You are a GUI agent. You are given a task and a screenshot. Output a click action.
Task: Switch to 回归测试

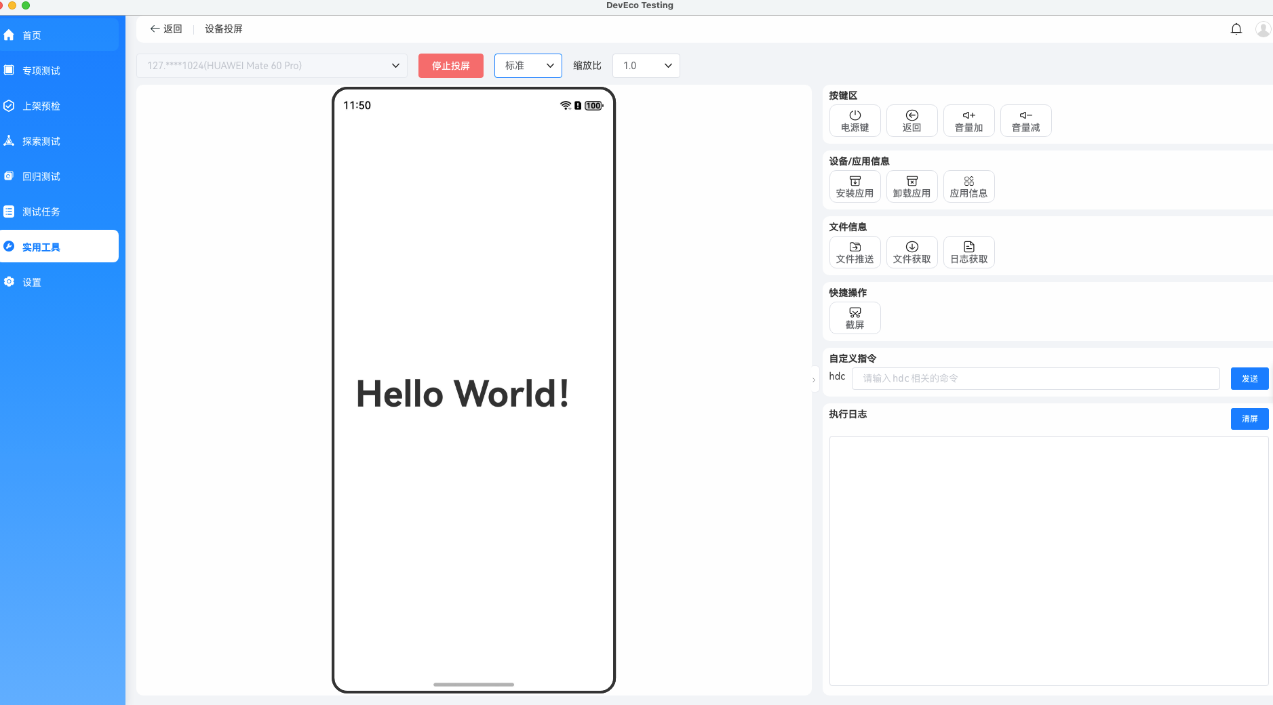(x=59, y=176)
